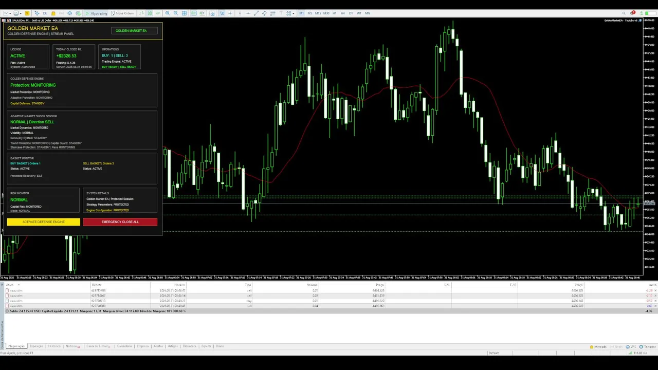The width and height of the screenshot is (658, 370).
Task: Switch to the H4 timeframe
Action: pyautogui.click(x=343, y=13)
